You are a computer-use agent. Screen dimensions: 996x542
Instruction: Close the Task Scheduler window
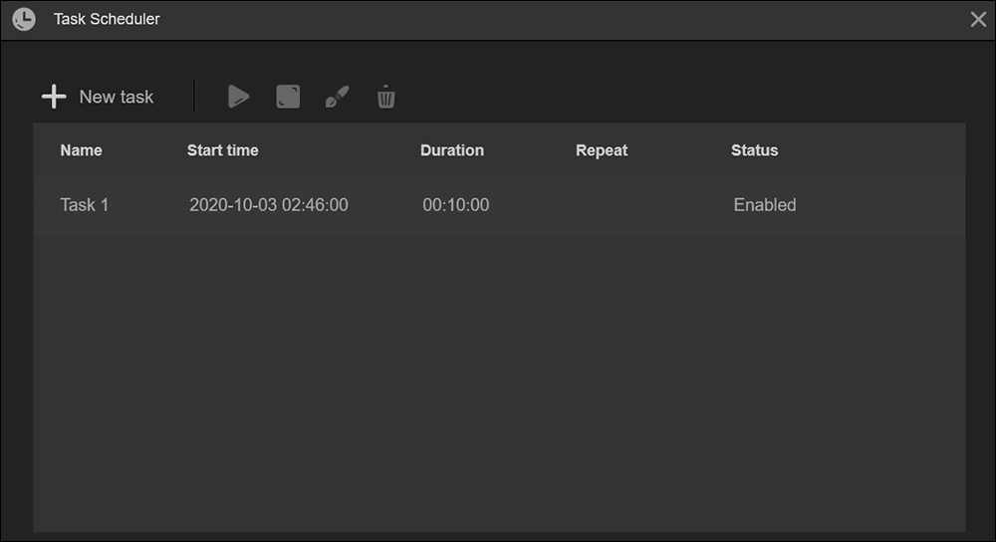(978, 19)
